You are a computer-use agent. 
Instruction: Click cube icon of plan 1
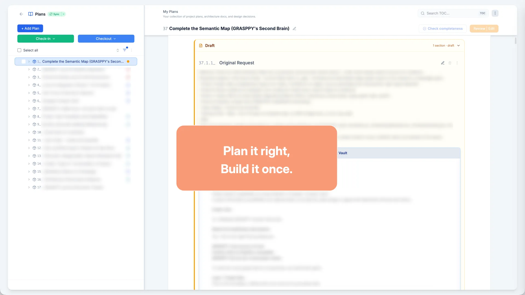coord(34,61)
